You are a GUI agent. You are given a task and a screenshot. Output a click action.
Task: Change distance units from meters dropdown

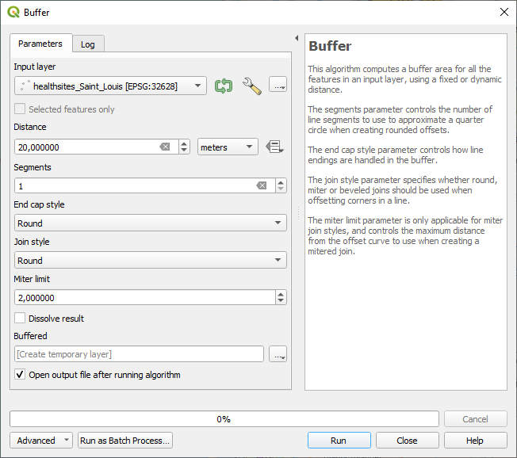[228, 147]
